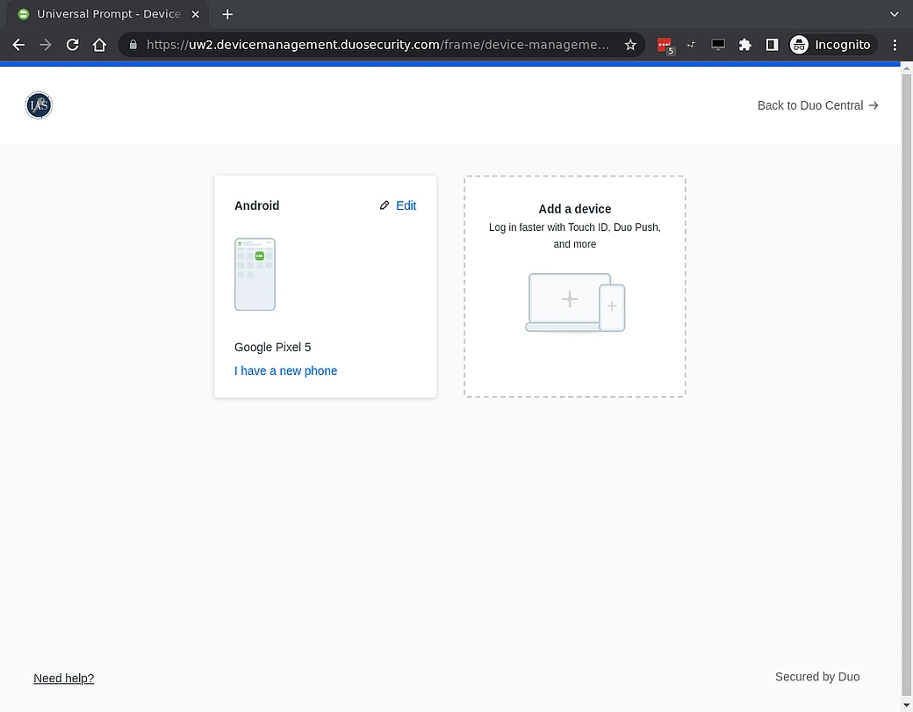The image size is (913, 712).
Task: Go back to Duo Central
Action: tap(817, 105)
